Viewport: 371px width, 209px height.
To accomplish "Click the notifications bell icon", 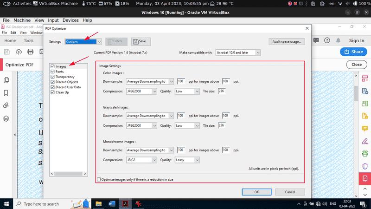I will [x=339, y=40].
